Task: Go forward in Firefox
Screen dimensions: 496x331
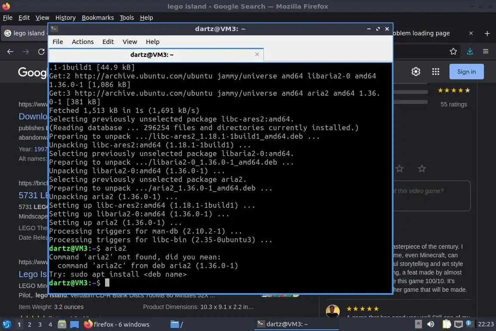Action: coord(26,52)
